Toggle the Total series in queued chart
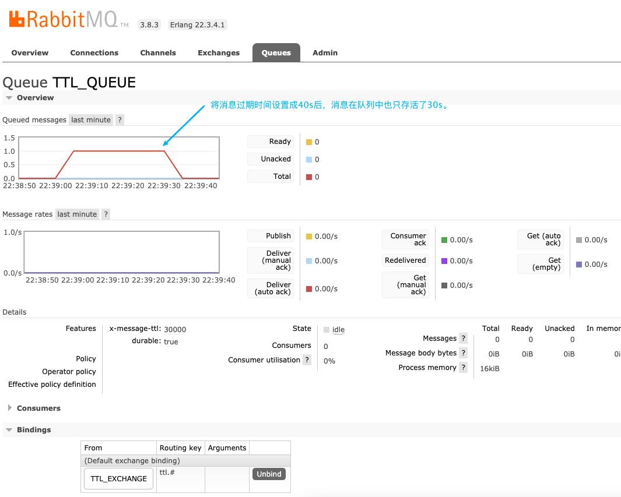The height and width of the screenshot is (497, 621). tap(271, 177)
